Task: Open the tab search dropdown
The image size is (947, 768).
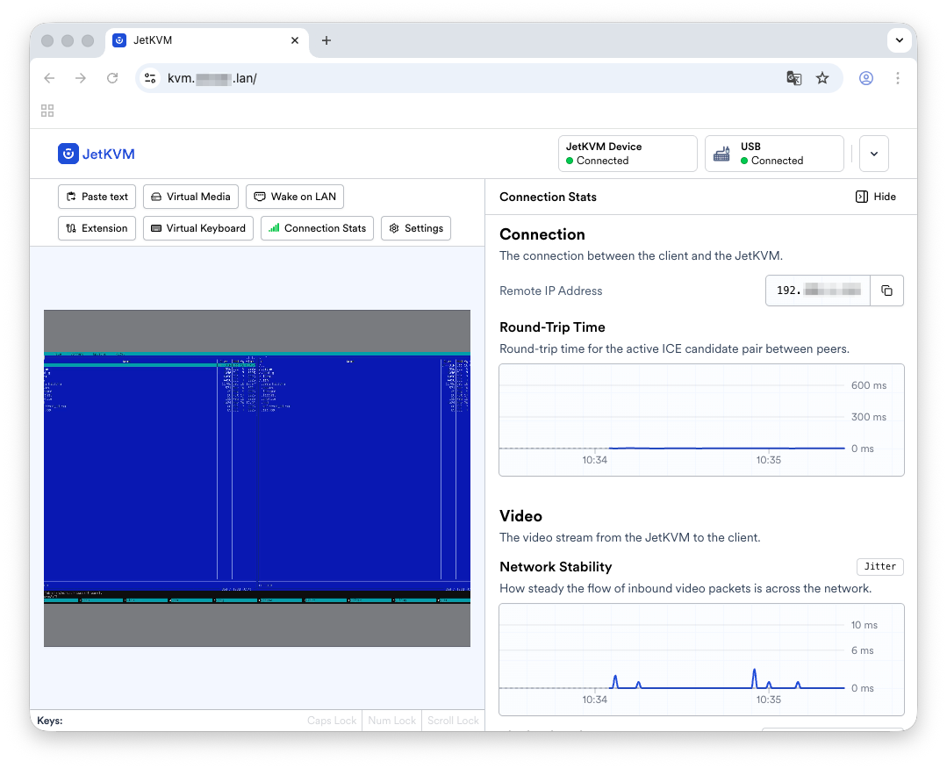Action: [x=900, y=40]
